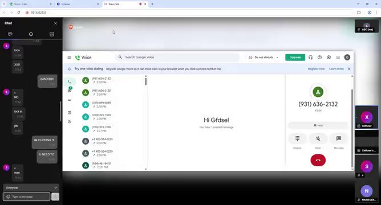Click the call list scrollbar thumb
Screen dimensions: 381x205
tap(146, 82)
